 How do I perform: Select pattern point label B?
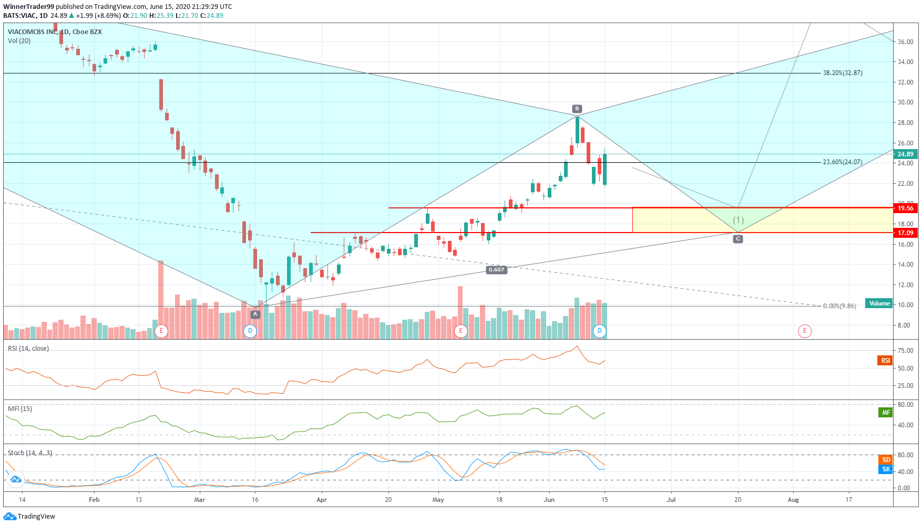pos(577,109)
